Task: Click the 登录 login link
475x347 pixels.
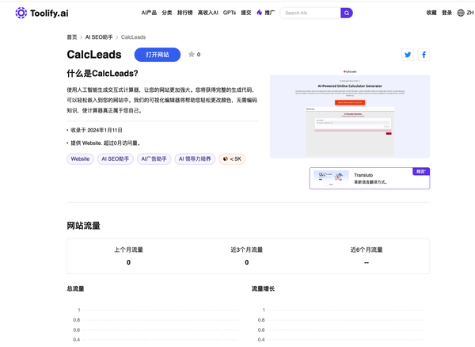Action: tap(446, 13)
